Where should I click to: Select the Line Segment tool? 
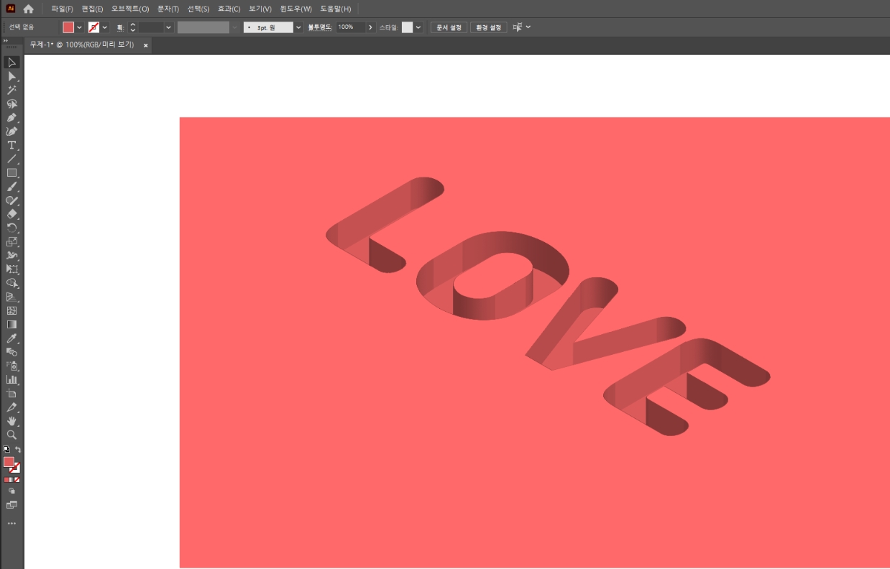(12, 159)
